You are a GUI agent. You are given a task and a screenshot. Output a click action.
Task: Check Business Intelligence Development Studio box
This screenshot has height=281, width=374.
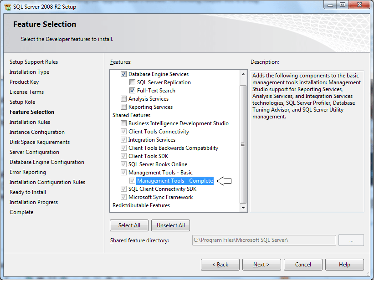[123, 123]
